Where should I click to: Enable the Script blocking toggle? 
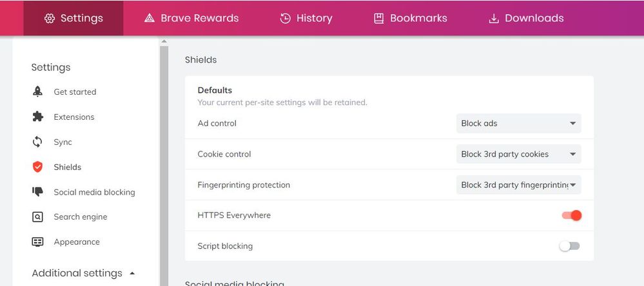click(570, 246)
